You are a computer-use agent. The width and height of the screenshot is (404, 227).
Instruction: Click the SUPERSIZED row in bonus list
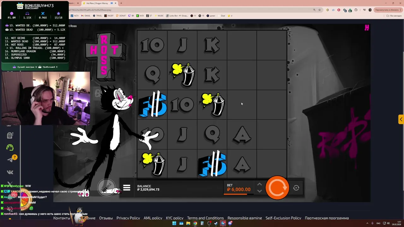(x=35, y=55)
